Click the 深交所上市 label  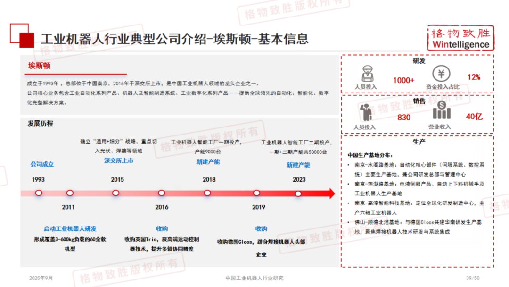pyautogui.click(x=118, y=160)
